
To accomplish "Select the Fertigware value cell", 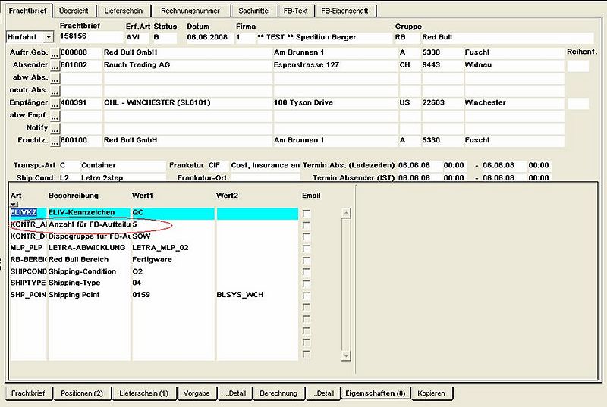I will pos(173,260).
